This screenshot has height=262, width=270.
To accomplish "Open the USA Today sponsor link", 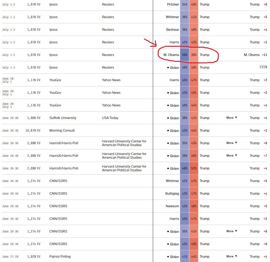I will pos(110,118).
